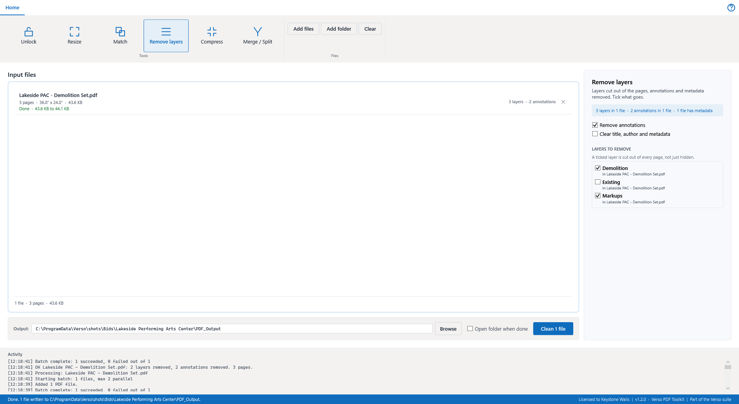Click the Add folder button
The height and width of the screenshot is (404, 739).
[339, 29]
